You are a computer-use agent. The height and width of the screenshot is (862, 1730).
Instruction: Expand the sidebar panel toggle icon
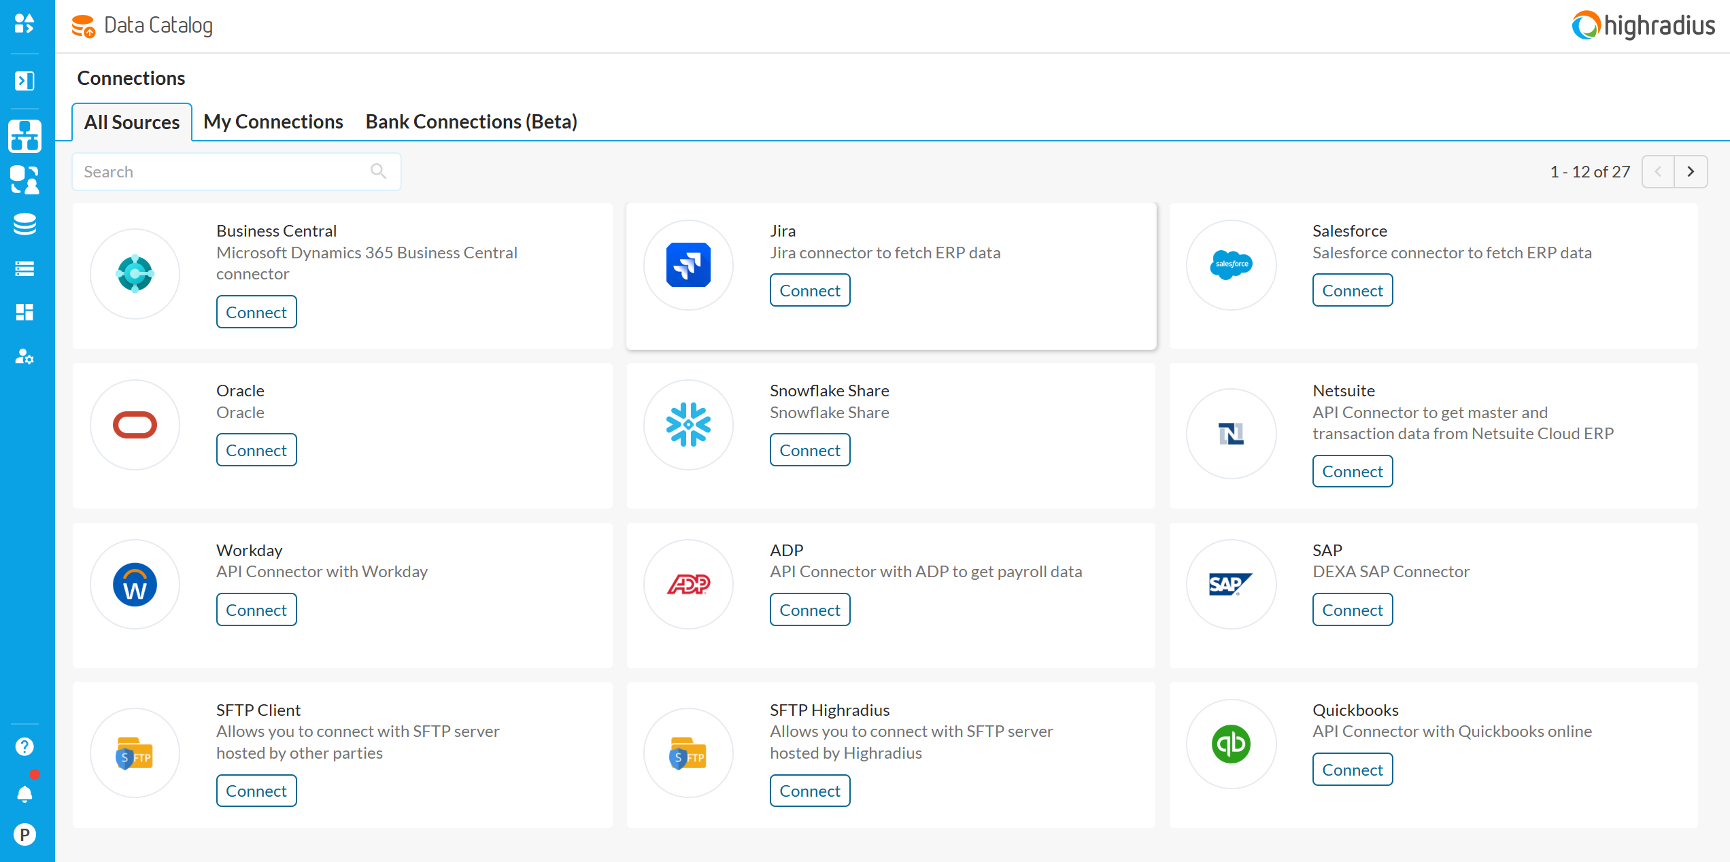pos(24,81)
